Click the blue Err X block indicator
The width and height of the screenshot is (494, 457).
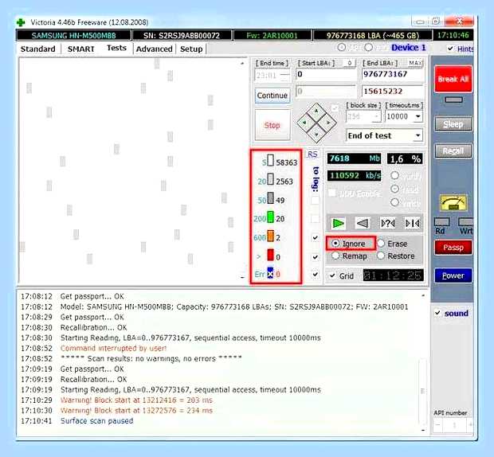pyautogui.click(x=270, y=272)
